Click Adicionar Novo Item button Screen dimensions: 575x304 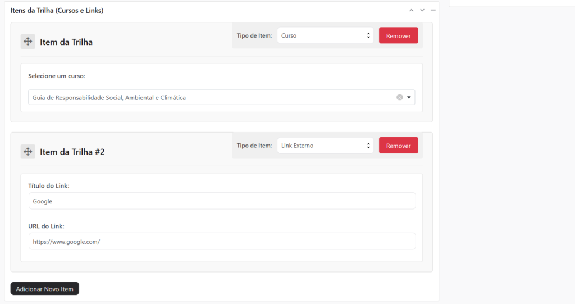coord(45,289)
